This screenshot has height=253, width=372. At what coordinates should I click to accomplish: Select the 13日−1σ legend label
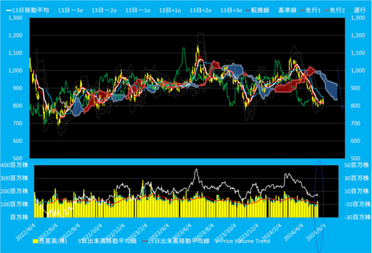(x=138, y=10)
